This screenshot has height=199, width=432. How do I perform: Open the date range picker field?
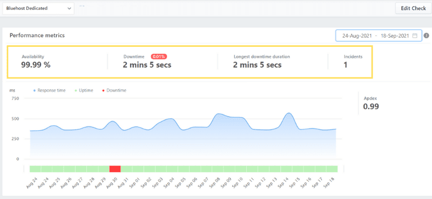point(379,35)
